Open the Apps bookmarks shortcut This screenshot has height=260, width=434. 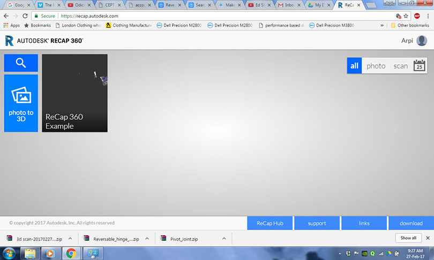pyautogui.click(x=12, y=26)
